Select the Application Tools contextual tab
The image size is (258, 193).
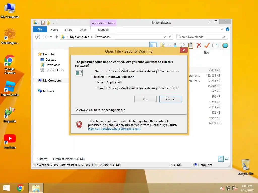pos(103,23)
